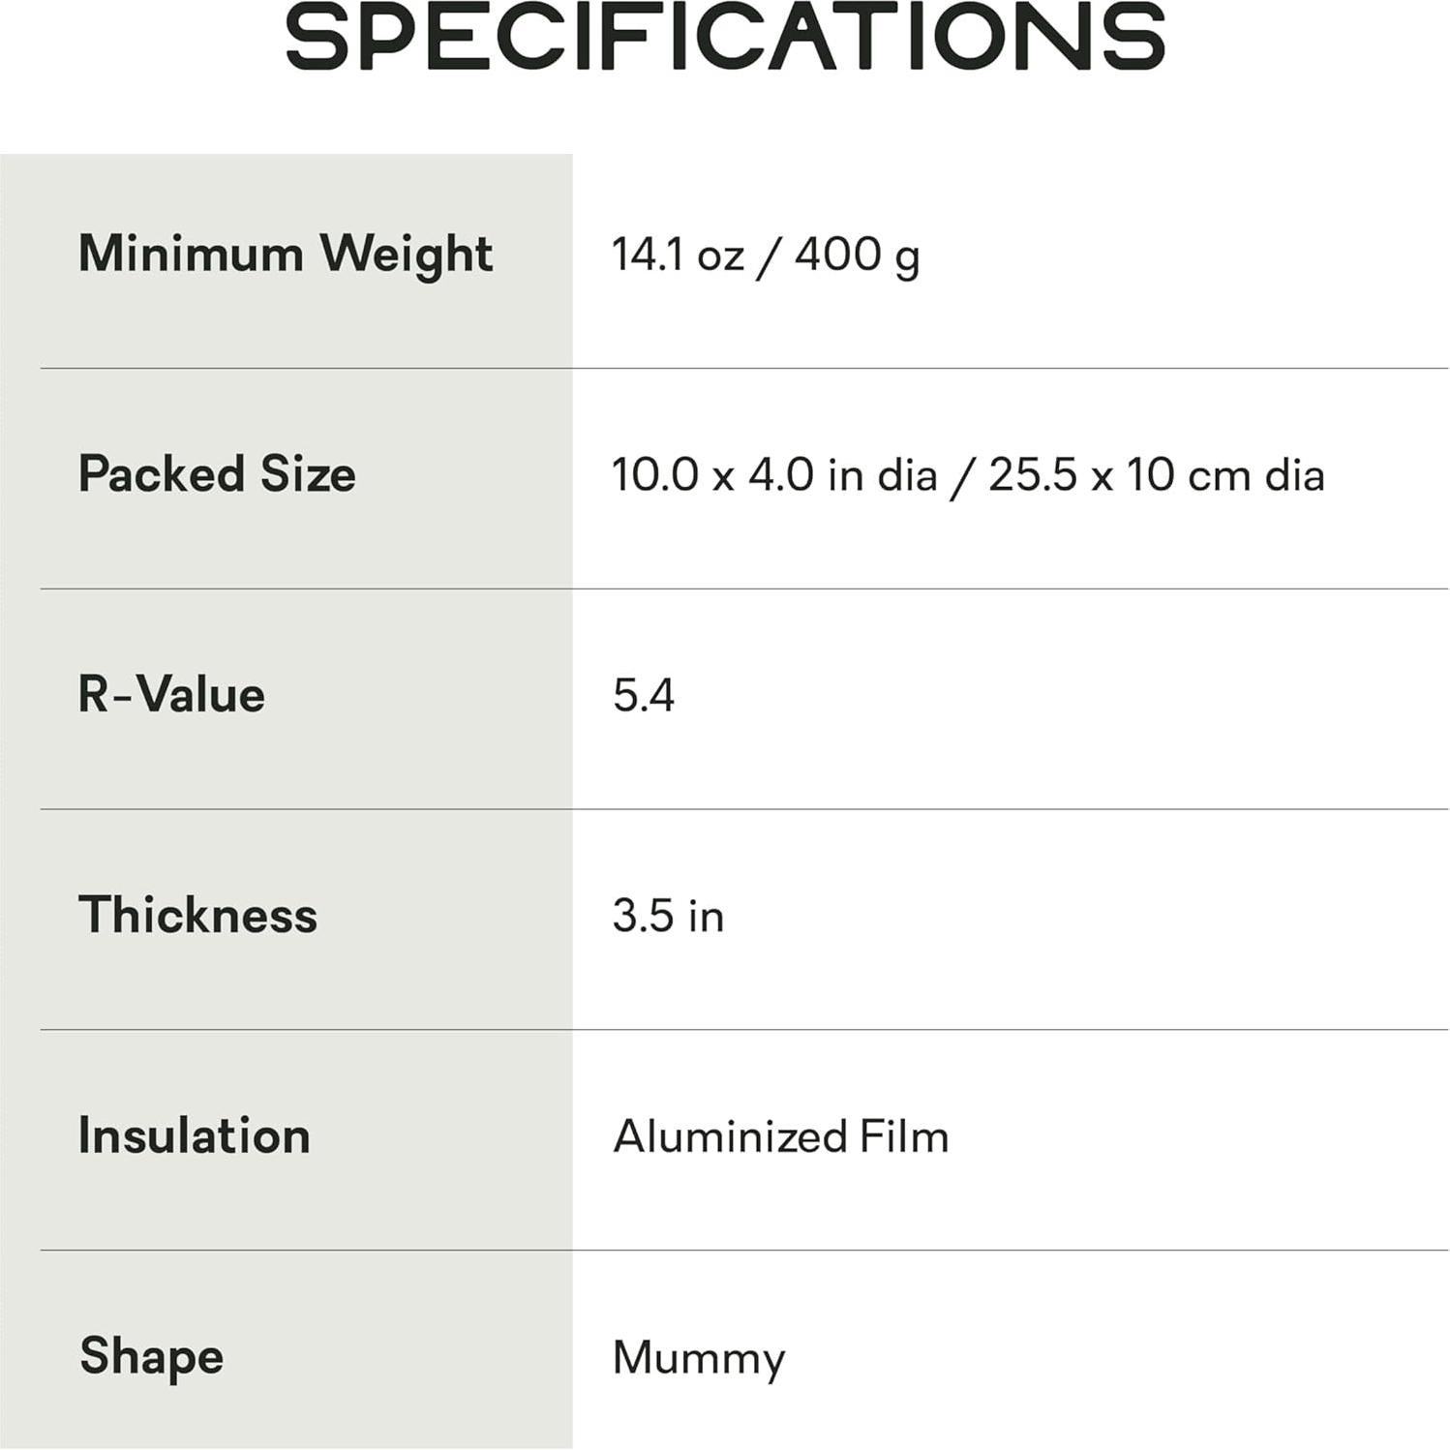Image resolution: width=1450 pixels, height=1450 pixels.
Task: Click the Minimum Weight label
Action: (286, 255)
